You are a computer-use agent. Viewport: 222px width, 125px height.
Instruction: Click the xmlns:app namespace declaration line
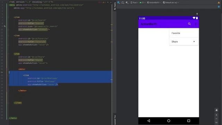[44, 8]
